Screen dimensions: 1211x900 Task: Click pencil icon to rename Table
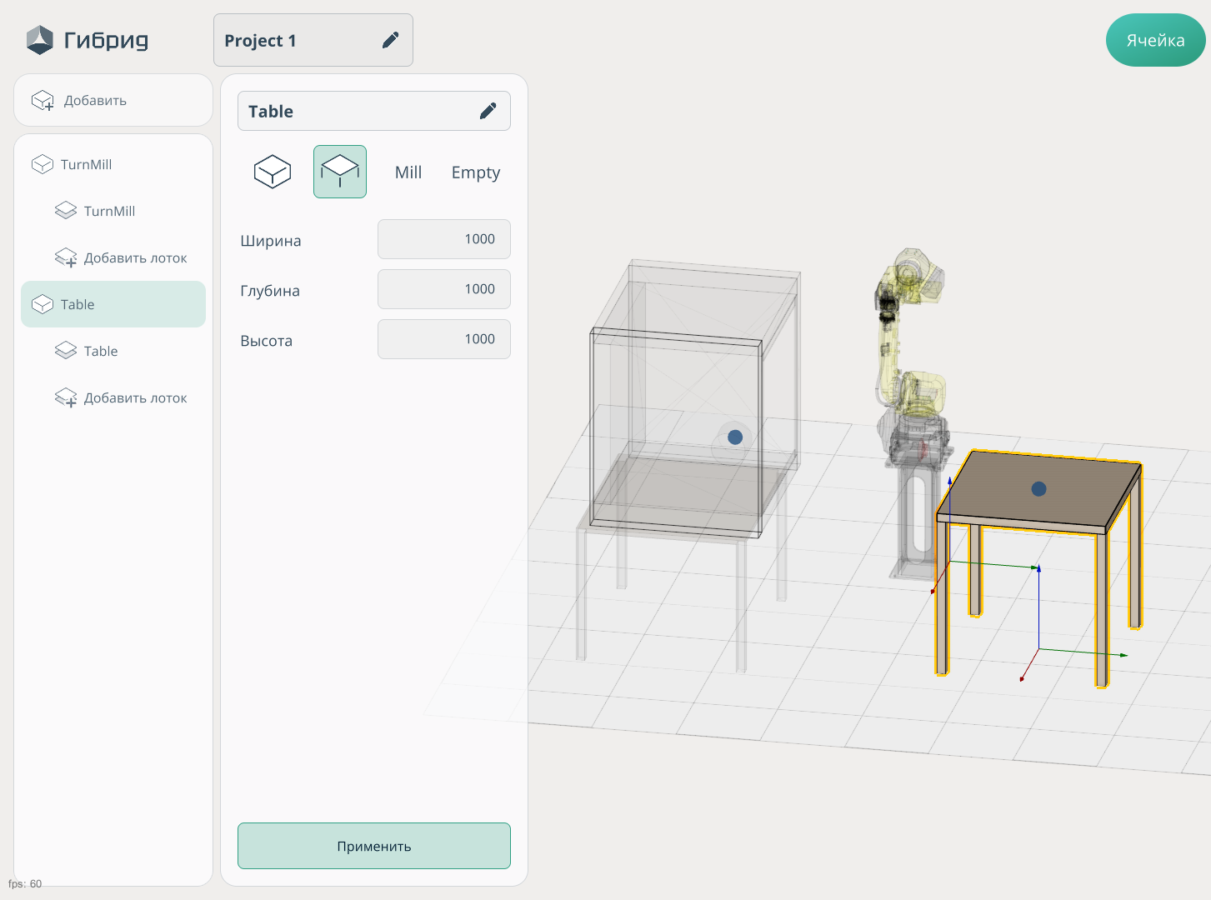[x=488, y=111]
